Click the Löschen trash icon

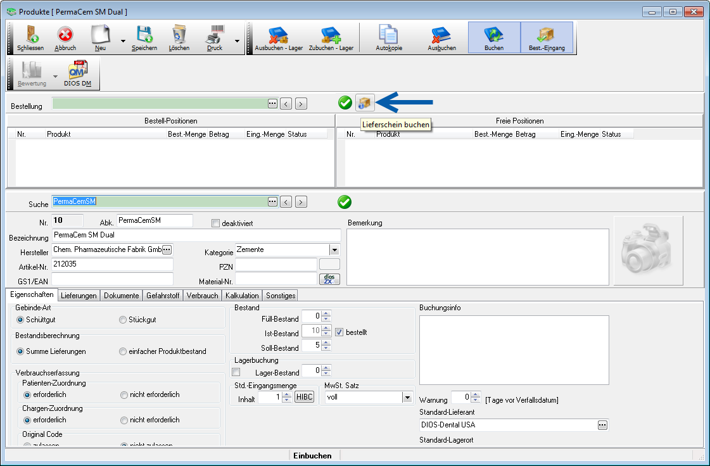pos(179,38)
